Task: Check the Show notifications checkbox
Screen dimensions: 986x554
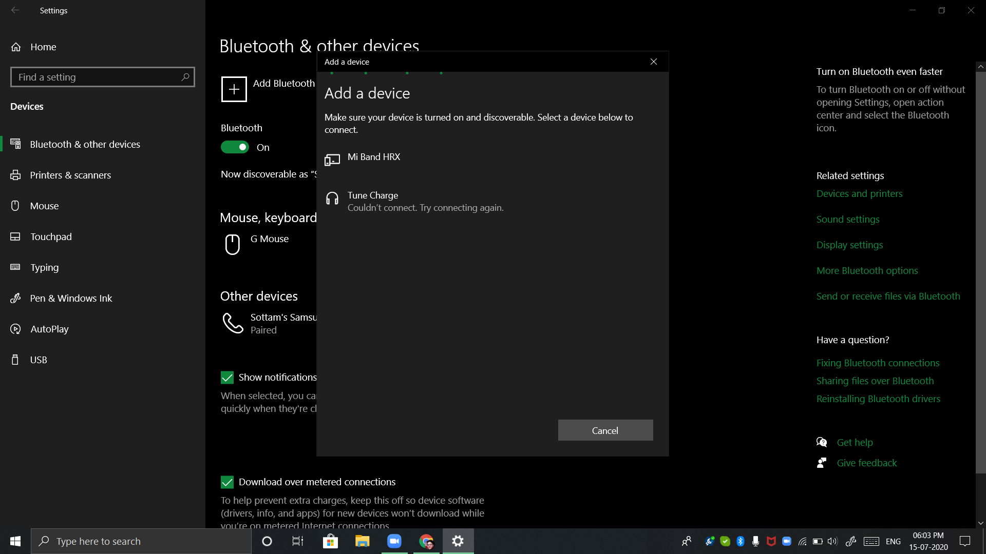Action: pos(227,378)
